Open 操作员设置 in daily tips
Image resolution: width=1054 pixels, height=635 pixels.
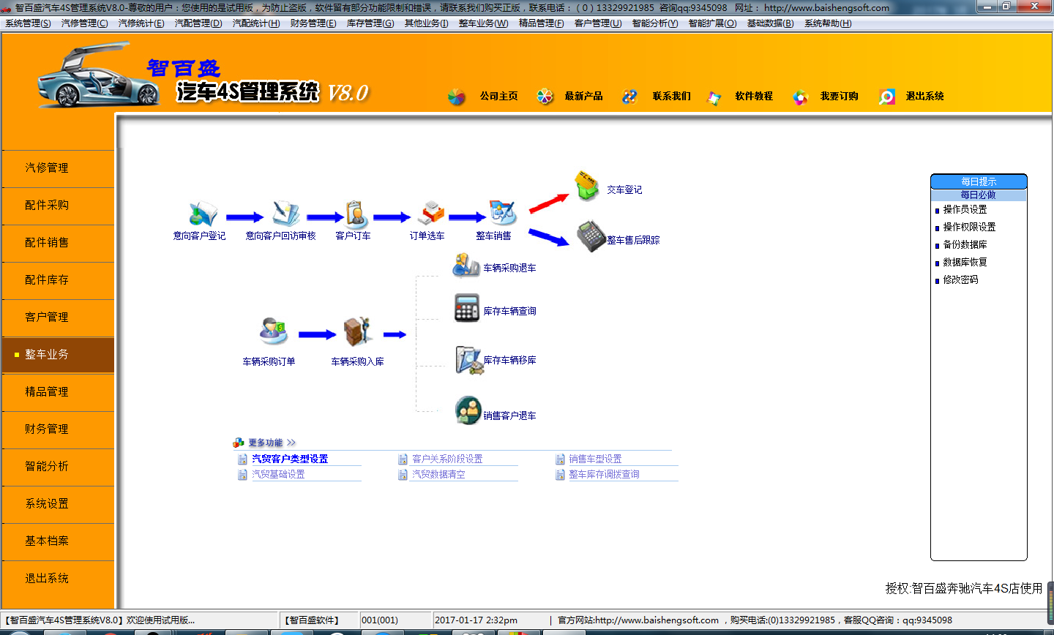(965, 209)
